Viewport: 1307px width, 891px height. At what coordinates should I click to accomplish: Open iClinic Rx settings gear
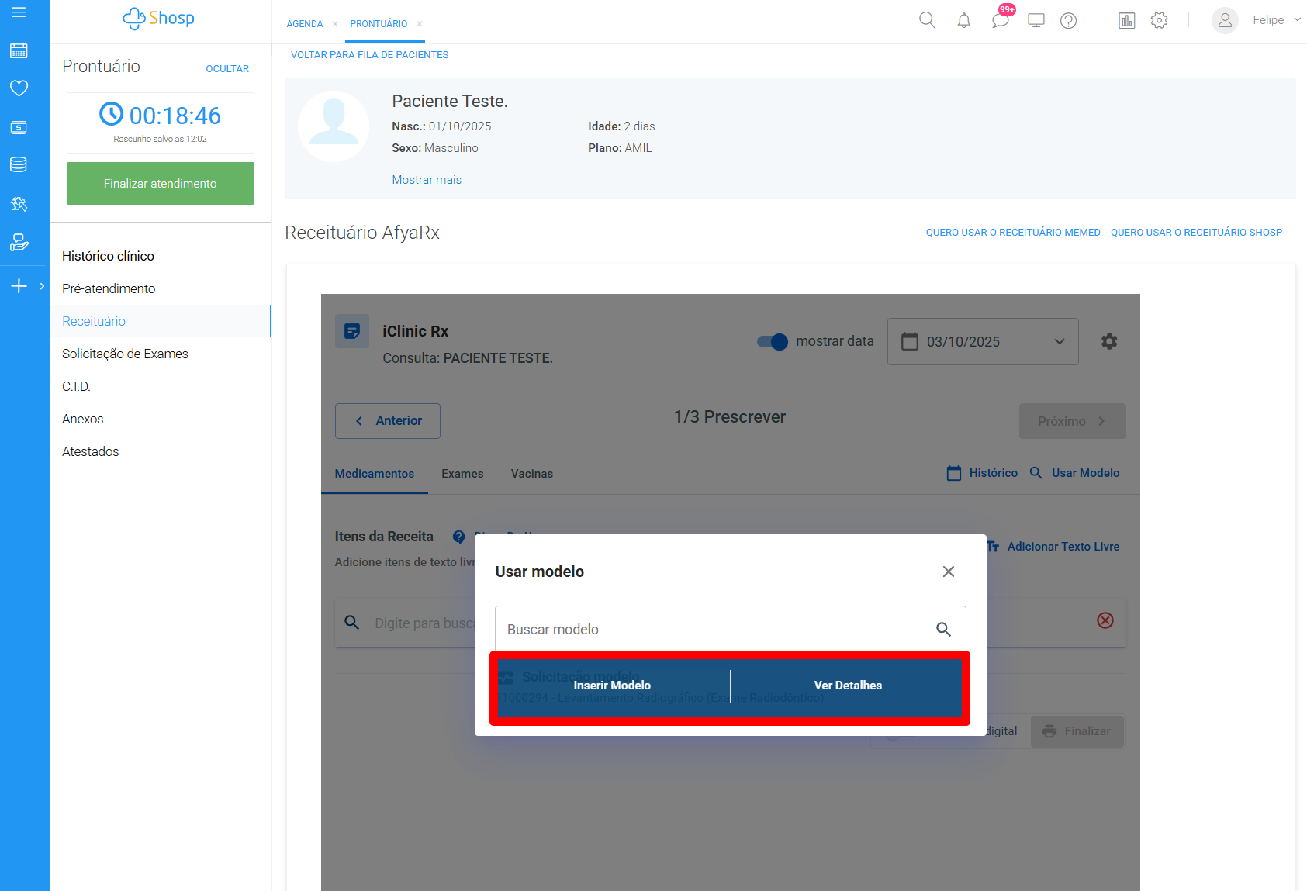click(x=1109, y=341)
